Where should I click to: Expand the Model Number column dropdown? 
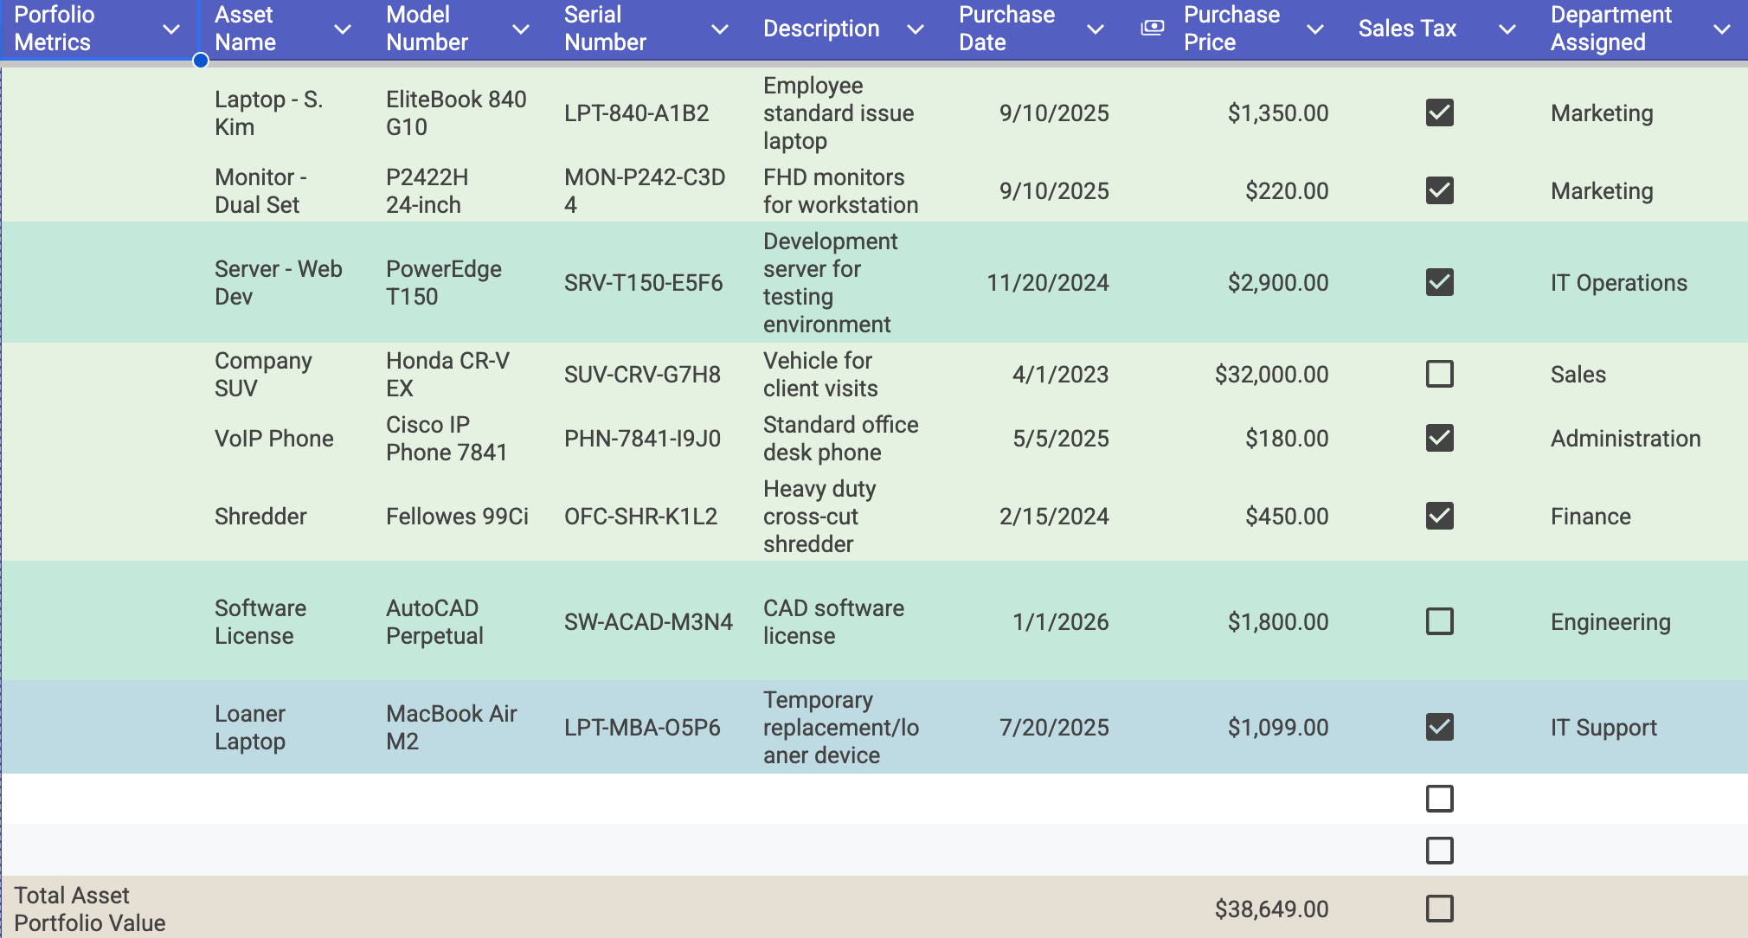click(x=521, y=29)
